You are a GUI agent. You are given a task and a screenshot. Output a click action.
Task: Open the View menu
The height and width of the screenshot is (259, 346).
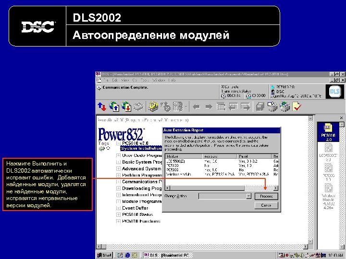point(125,81)
